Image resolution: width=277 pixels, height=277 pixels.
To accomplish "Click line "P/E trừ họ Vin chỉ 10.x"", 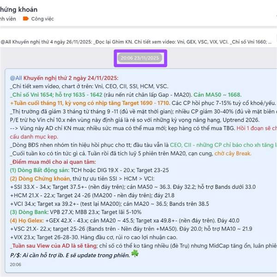I will tap(135, 120).
